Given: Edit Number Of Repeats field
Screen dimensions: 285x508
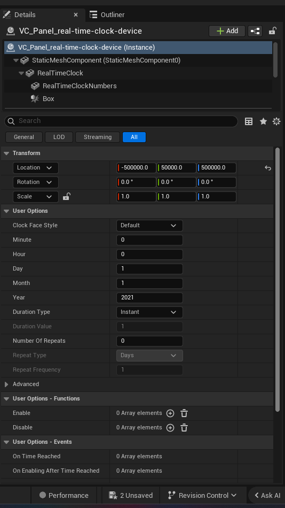Looking at the screenshot, I should point(149,341).
